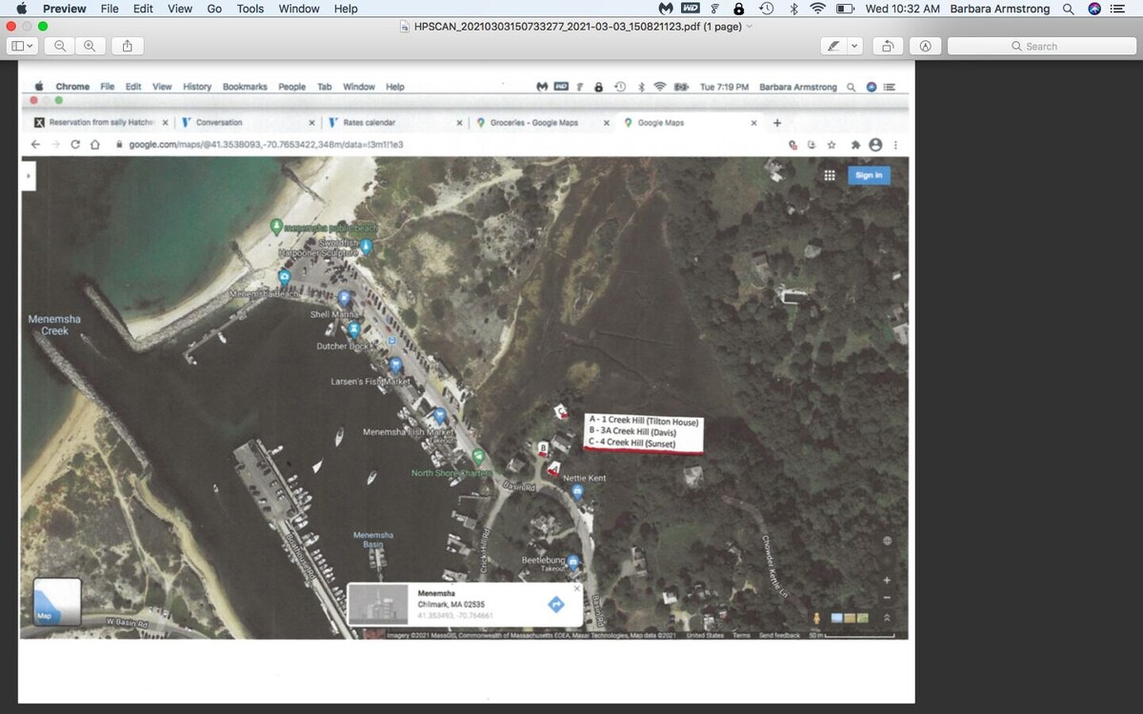Screen dimensions: 1143x714
Task: Click the 'Chilmark, MA 02535' address text
Action: coord(451,605)
